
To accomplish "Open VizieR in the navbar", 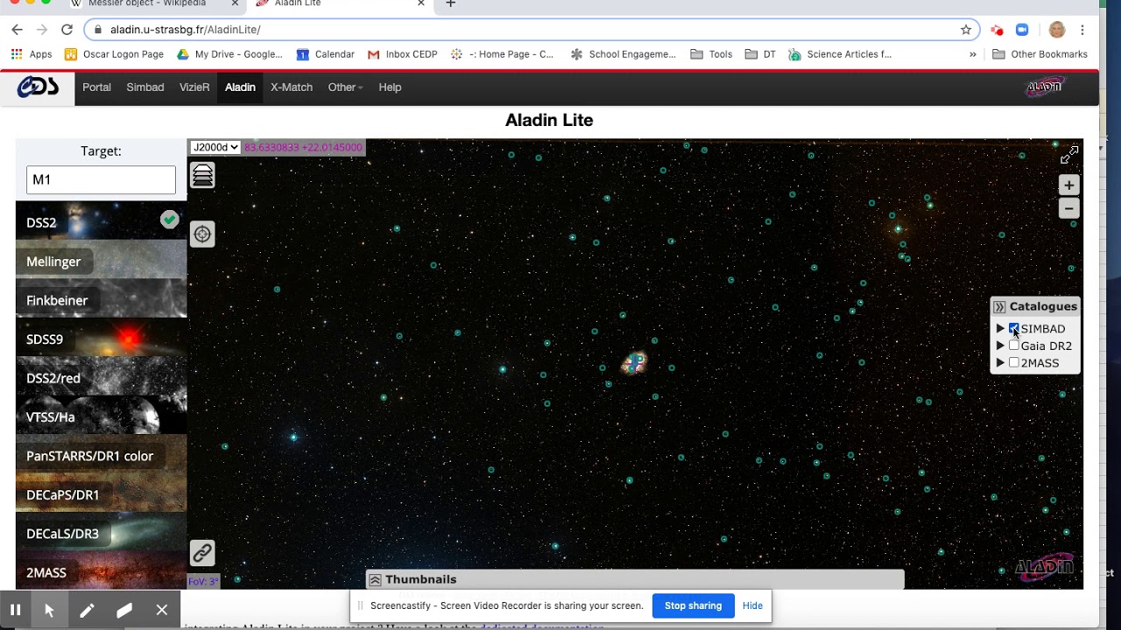I will tap(194, 87).
